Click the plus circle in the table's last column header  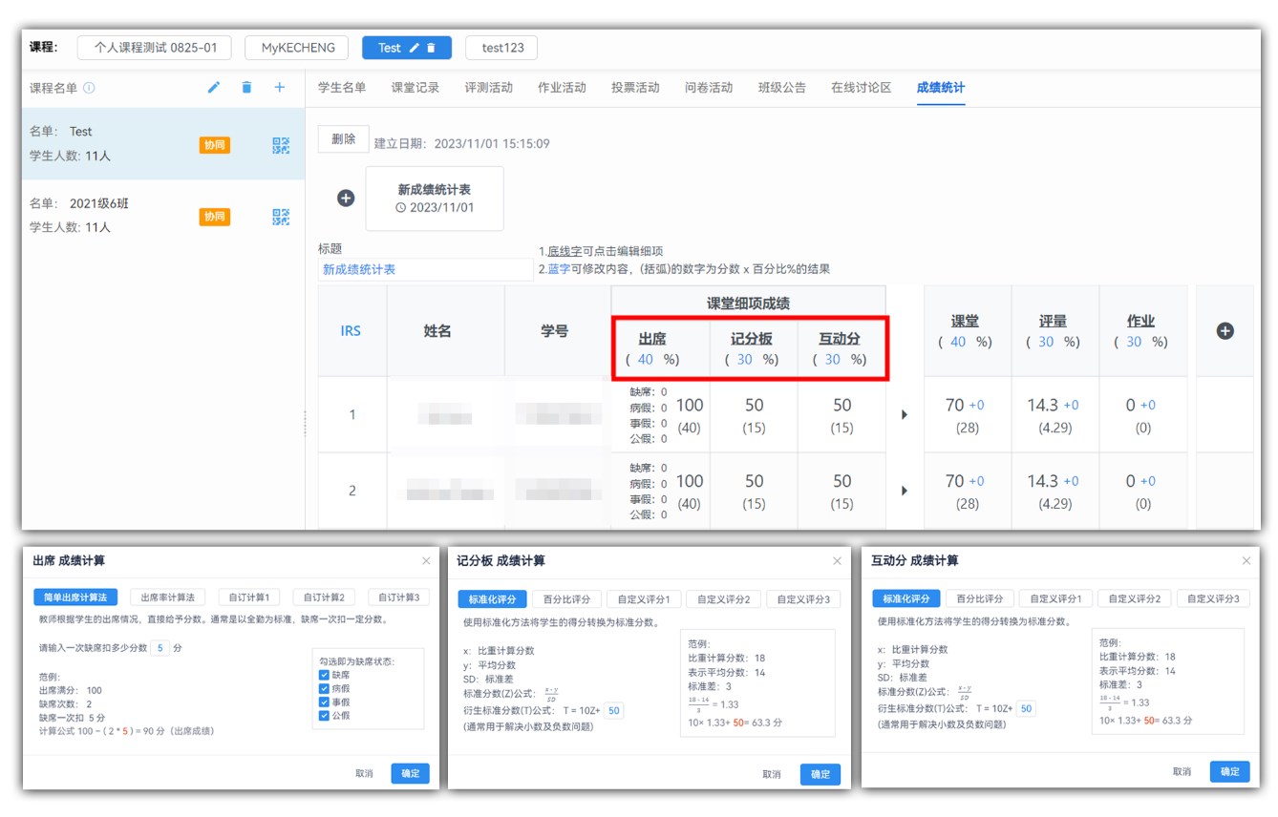(x=1225, y=331)
